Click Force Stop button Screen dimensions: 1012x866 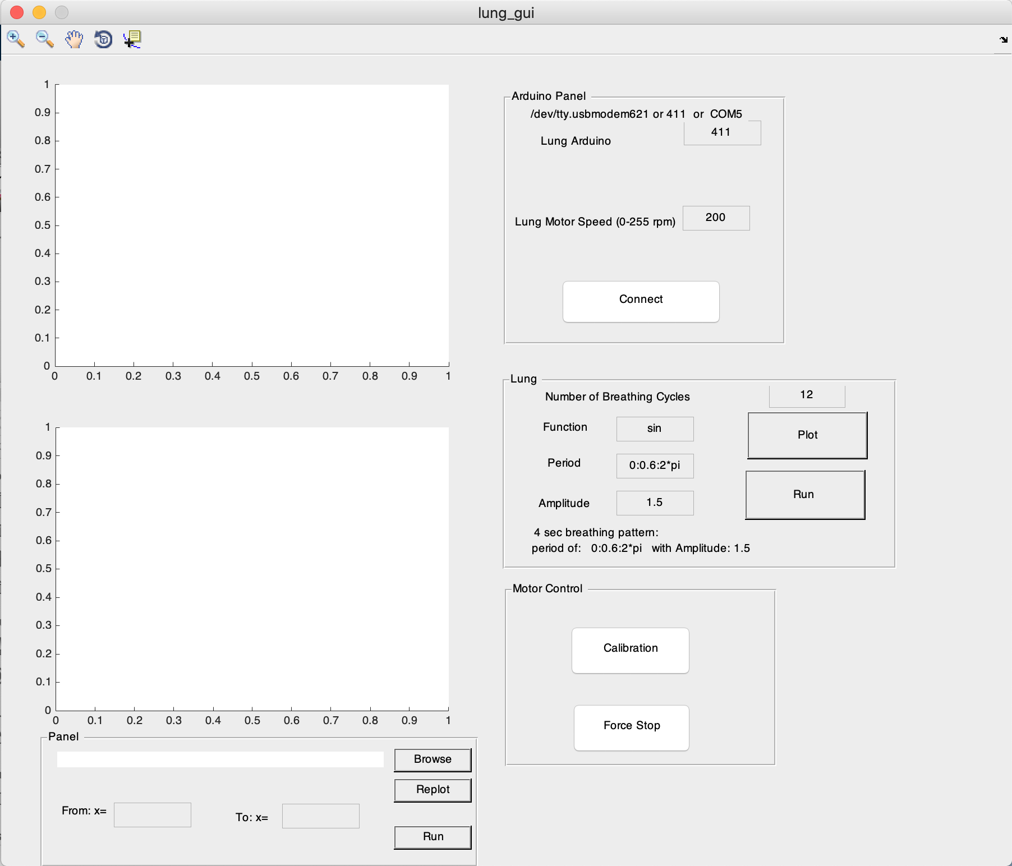(x=632, y=727)
